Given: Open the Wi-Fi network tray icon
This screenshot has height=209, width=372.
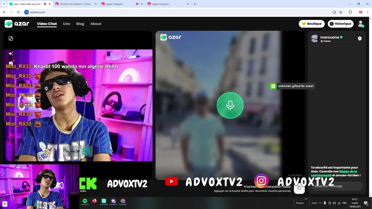Looking at the screenshot, I should tap(339, 203).
